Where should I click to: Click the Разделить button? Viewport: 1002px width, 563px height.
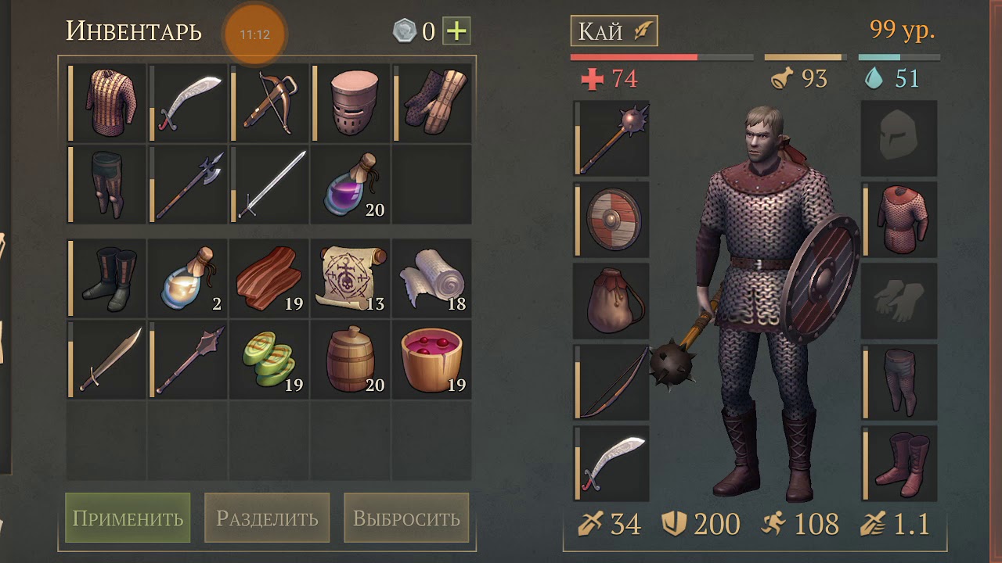267,518
